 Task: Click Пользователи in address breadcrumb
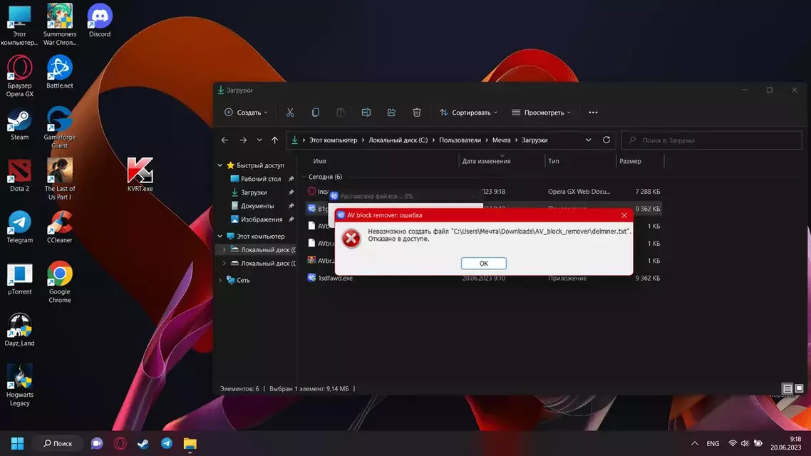click(460, 140)
